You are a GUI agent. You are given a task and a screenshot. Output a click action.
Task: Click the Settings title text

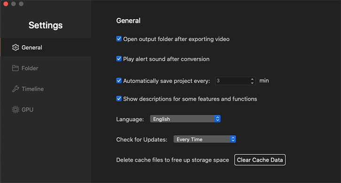[46, 25]
